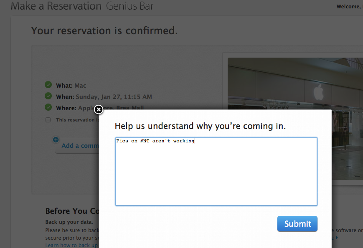
Task: Click the blue Submit button
Action: [x=297, y=224]
